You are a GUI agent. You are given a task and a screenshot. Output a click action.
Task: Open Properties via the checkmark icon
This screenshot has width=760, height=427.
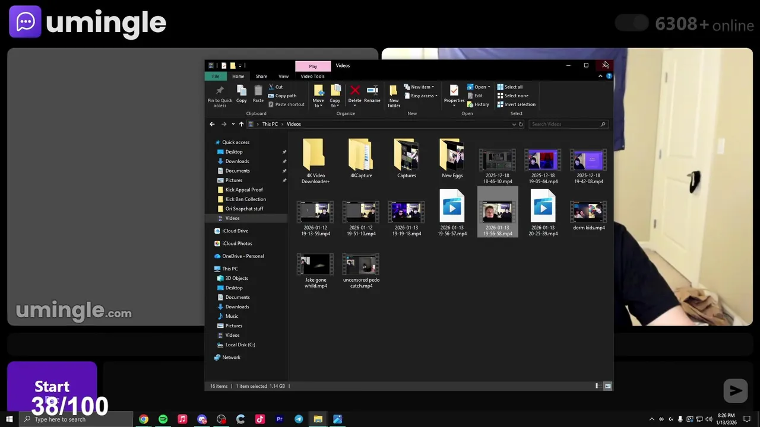(x=454, y=90)
